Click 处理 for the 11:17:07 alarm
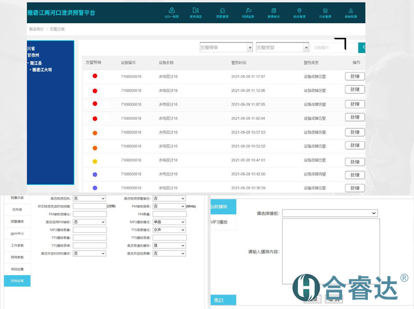 pyautogui.click(x=354, y=76)
